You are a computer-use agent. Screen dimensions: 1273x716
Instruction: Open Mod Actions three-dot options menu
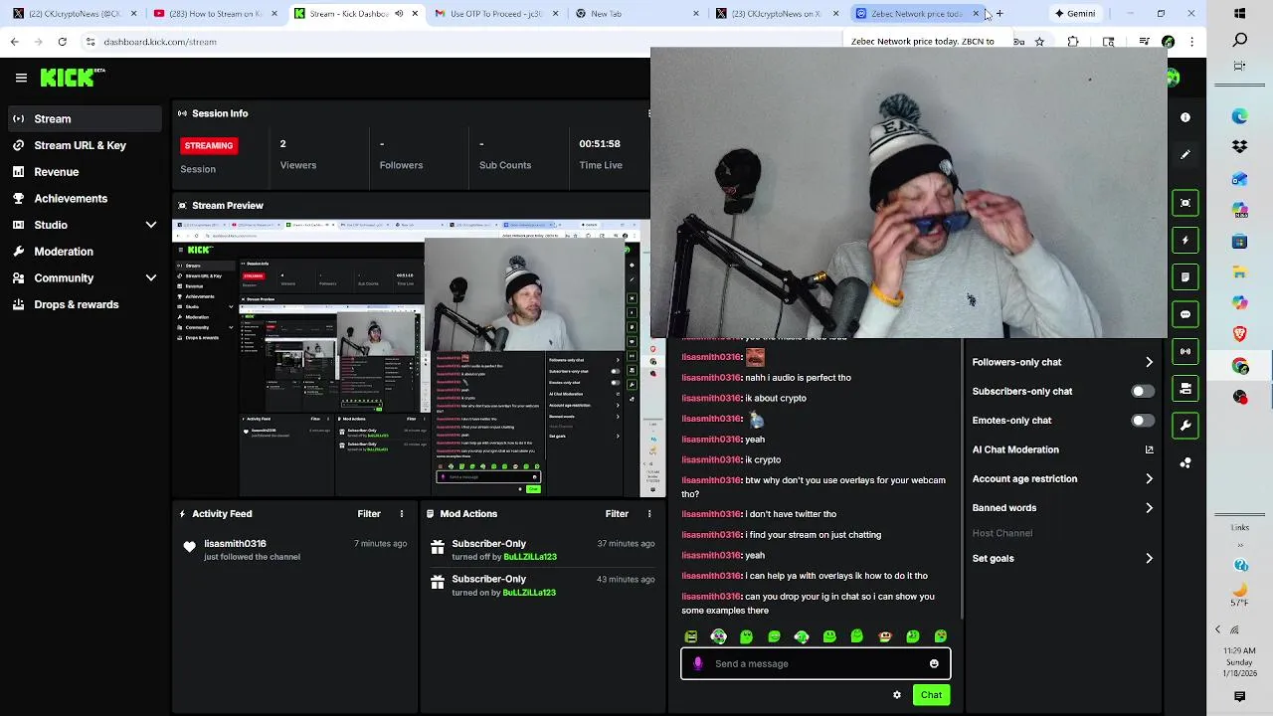coord(649,514)
